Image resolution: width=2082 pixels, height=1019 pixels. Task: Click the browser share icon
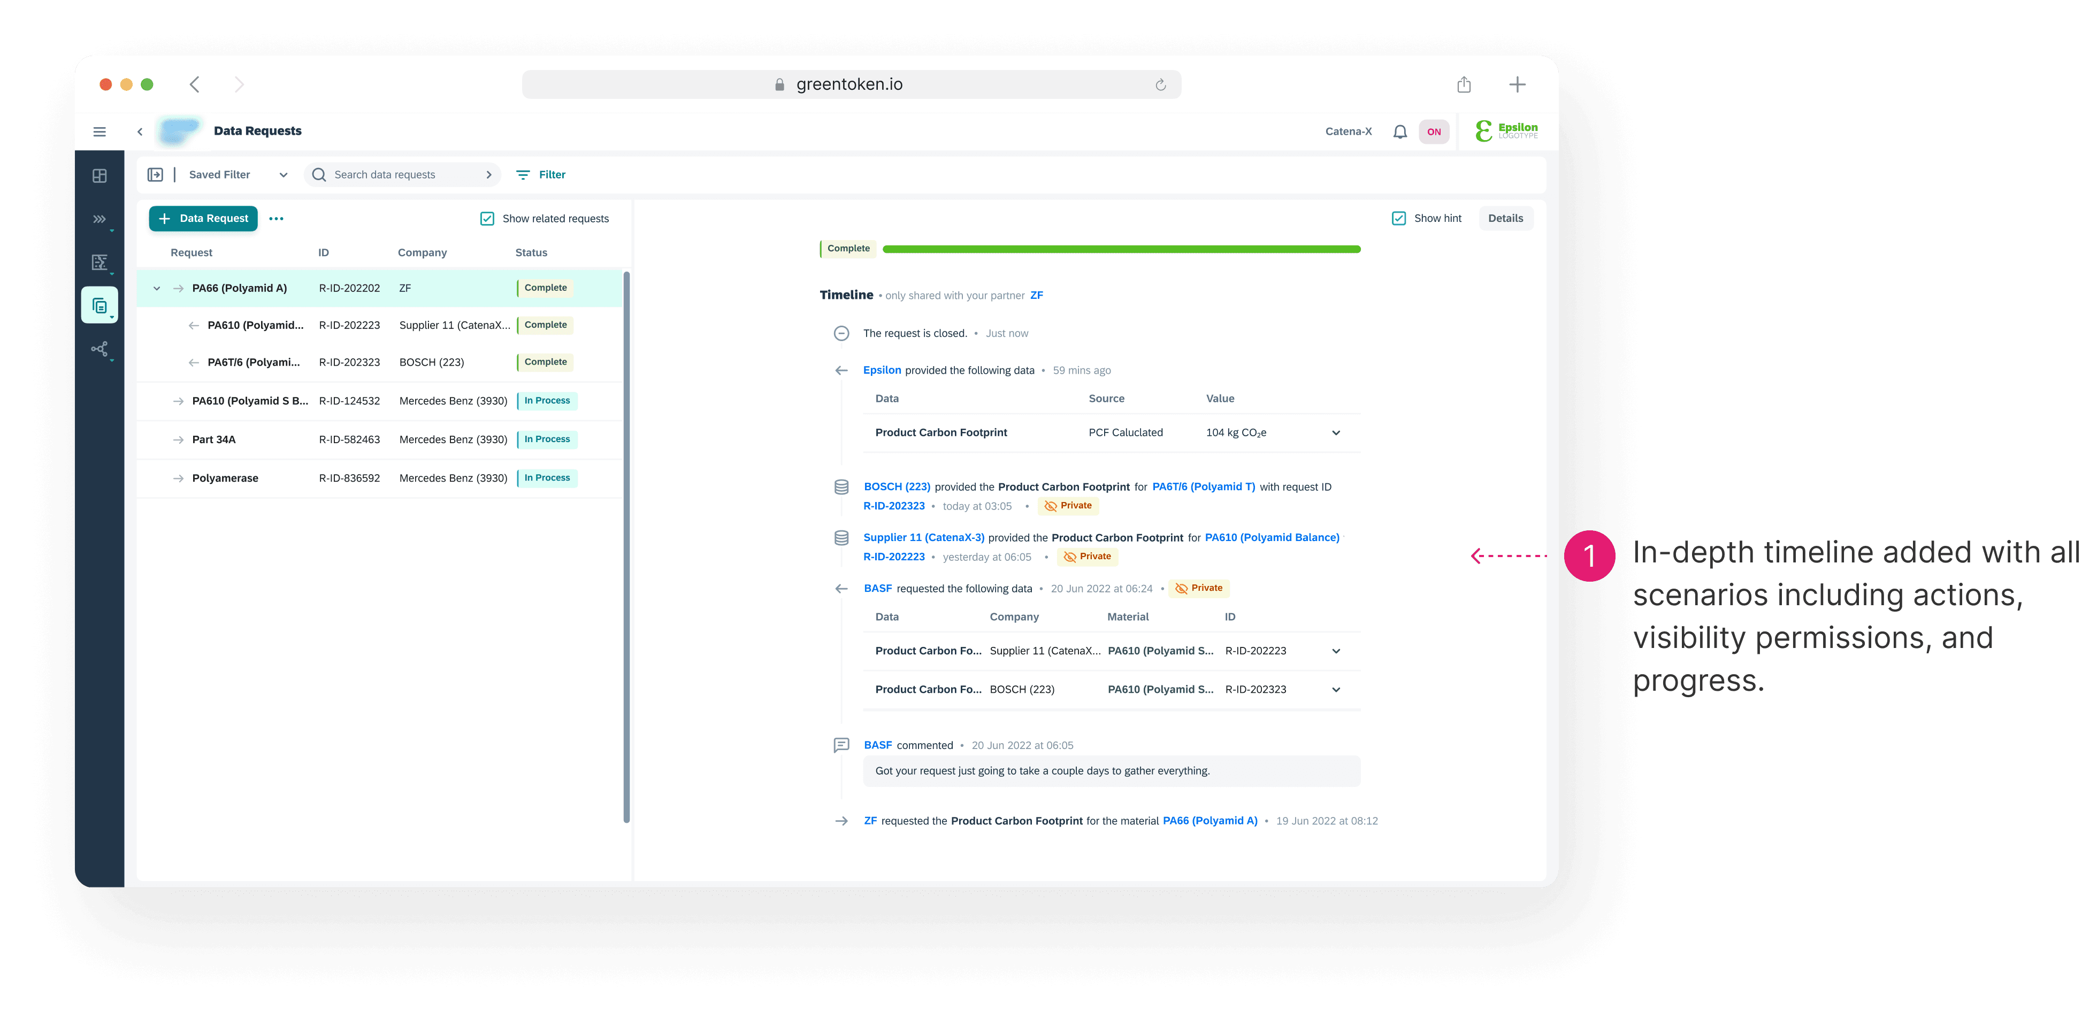(x=1464, y=85)
